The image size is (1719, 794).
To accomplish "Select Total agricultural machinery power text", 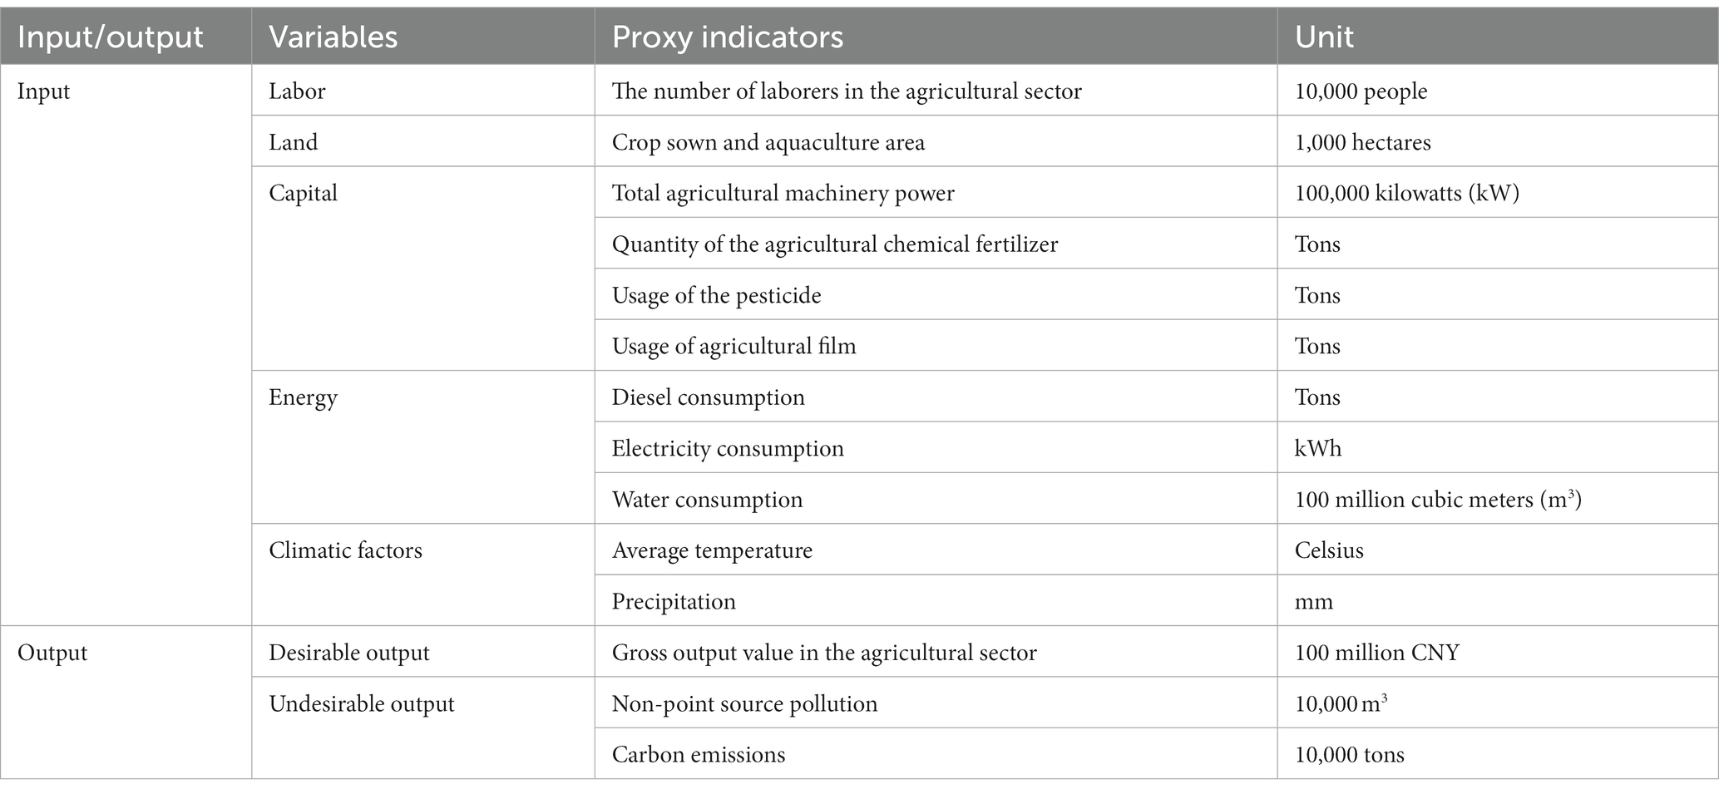I will pyautogui.click(x=783, y=193).
